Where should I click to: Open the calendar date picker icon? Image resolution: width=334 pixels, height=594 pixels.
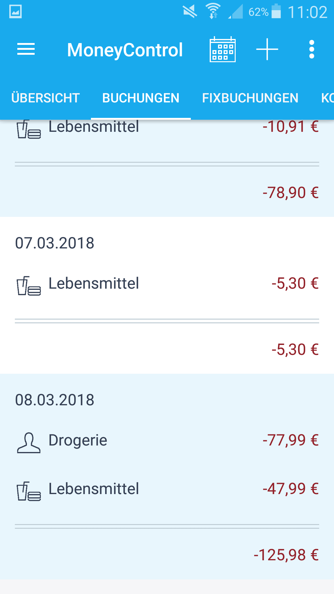pyautogui.click(x=222, y=49)
